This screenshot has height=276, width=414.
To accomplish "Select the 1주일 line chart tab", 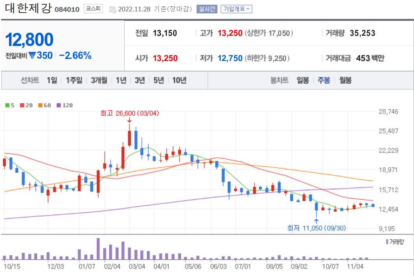I will click(74, 80).
